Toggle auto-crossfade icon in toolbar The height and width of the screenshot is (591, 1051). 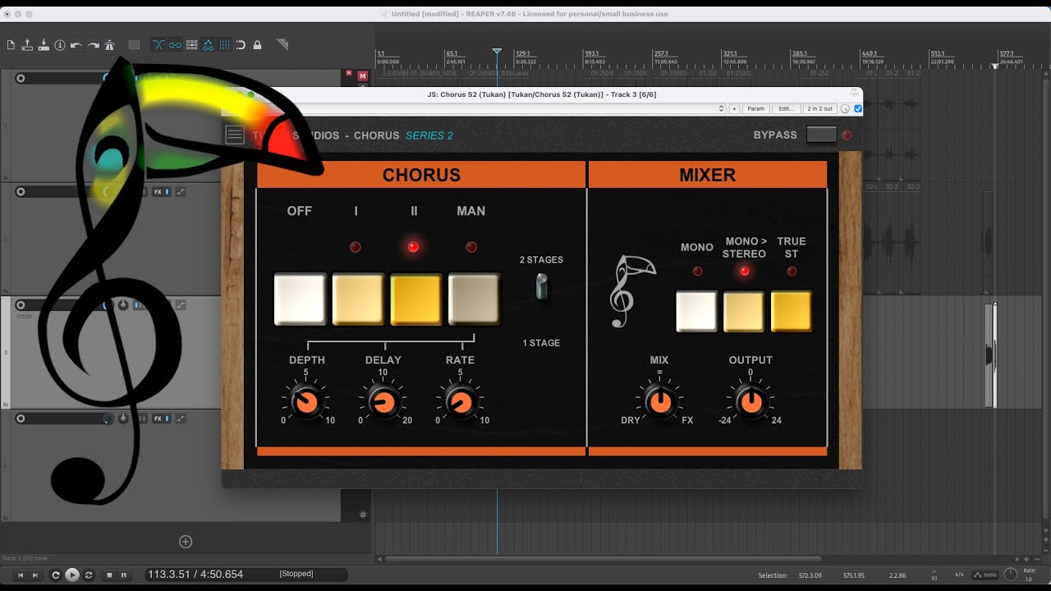pyautogui.click(x=158, y=45)
